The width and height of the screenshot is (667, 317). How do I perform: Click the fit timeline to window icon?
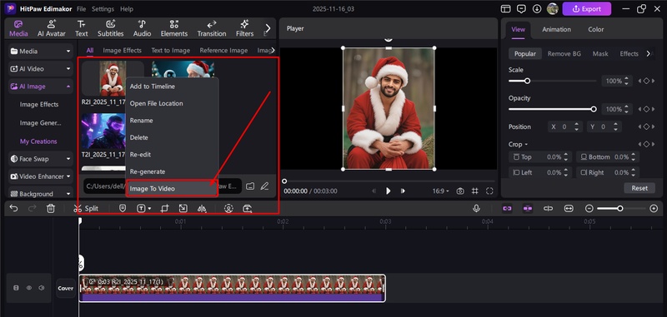tap(569, 208)
